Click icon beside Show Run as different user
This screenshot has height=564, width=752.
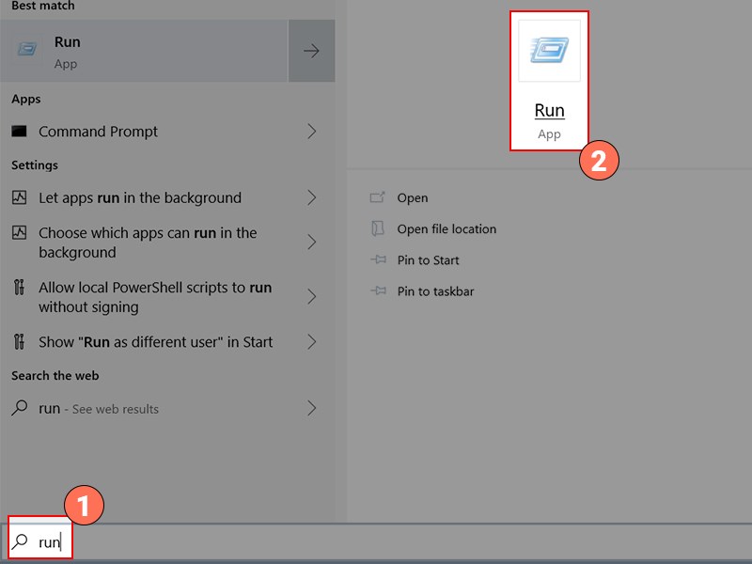point(19,341)
